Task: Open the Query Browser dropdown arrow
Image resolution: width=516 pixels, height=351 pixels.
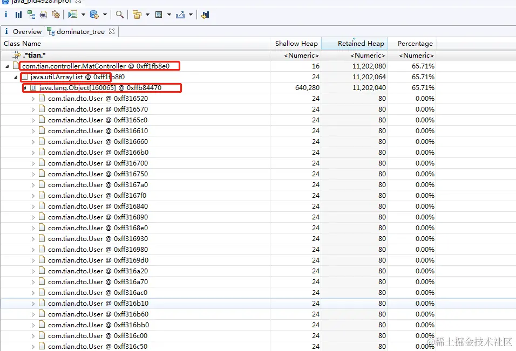Action: (105, 15)
